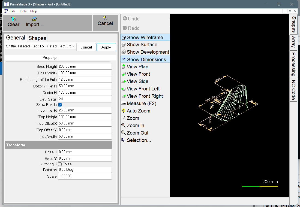The image size is (300, 207).
Task: Select the Array vertical side tab
Action: click(293, 42)
